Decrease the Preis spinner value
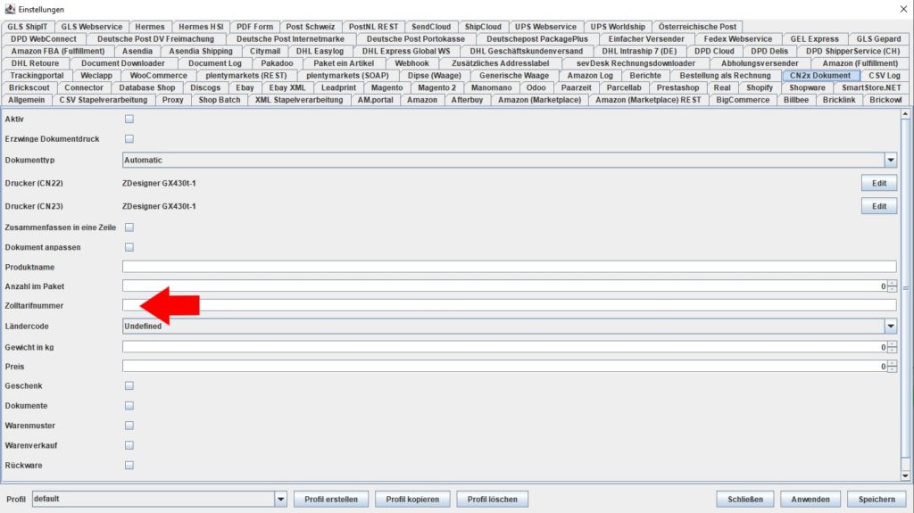Viewport: 914px width, 513px height. [892, 369]
